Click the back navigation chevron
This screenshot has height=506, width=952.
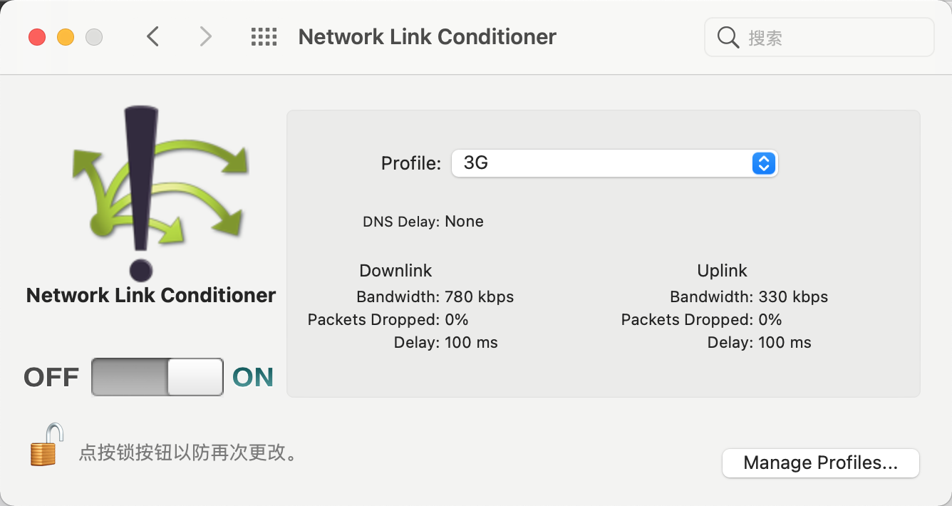152,36
